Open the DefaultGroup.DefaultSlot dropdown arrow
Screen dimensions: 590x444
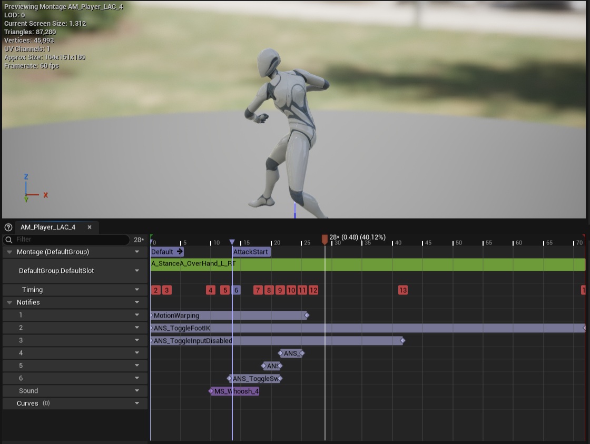[137, 271]
